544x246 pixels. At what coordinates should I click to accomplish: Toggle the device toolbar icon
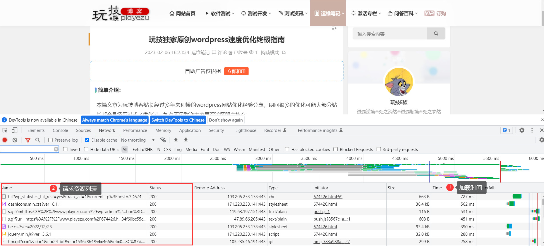[14, 130]
